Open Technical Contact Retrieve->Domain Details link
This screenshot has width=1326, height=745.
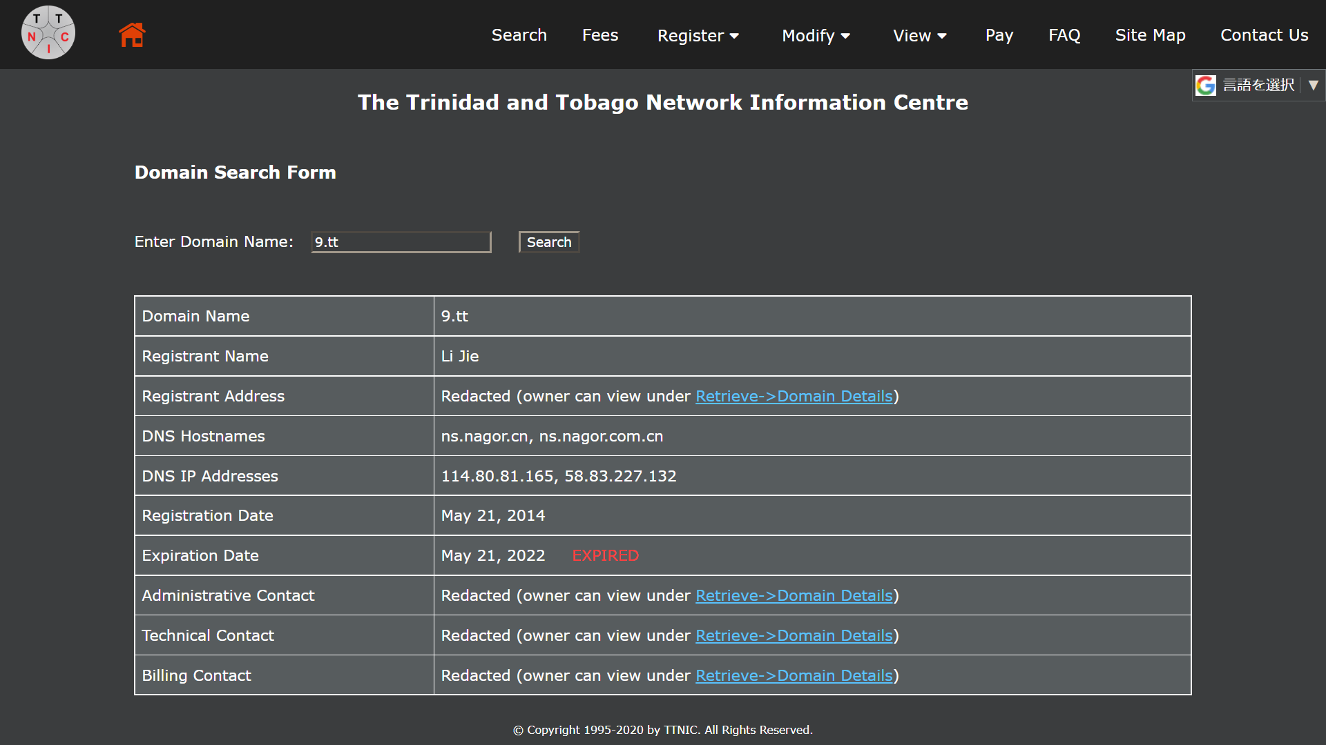click(x=794, y=636)
